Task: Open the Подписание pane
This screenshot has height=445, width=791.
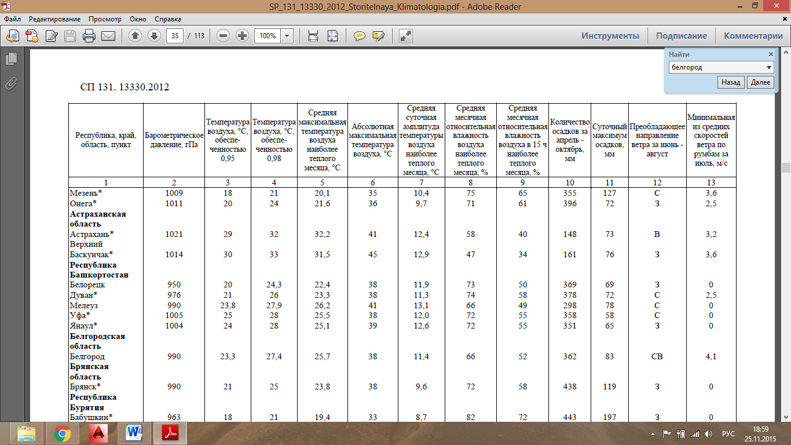Action: click(682, 36)
